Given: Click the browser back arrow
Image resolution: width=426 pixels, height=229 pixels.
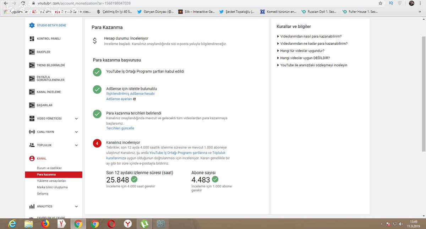Looking at the screenshot, I should 5,3.
